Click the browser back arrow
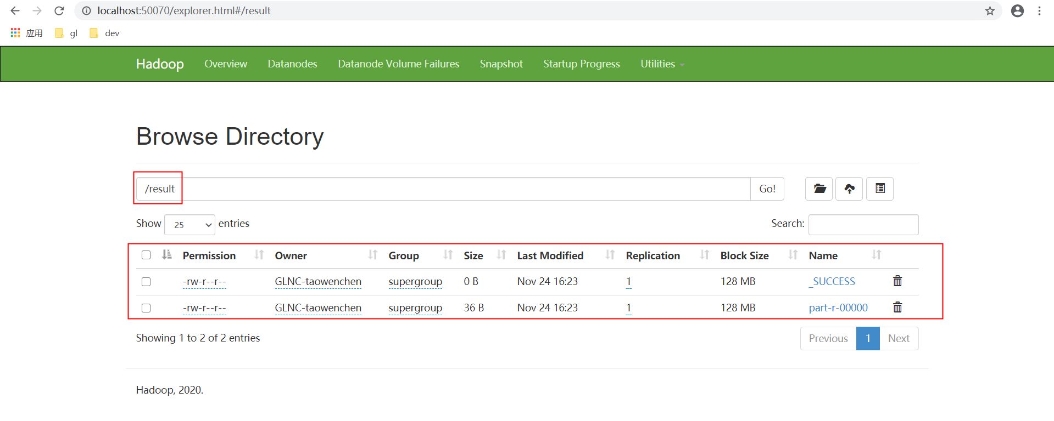The height and width of the screenshot is (421, 1054). pos(15,10)
